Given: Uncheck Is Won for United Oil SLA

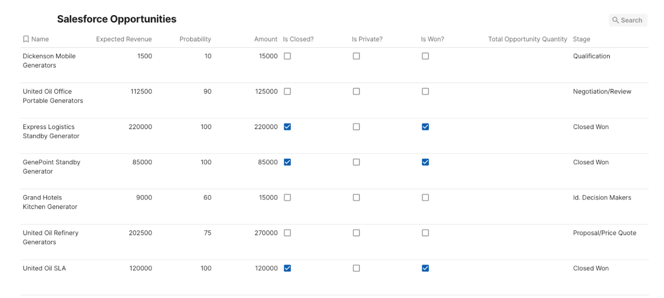Looking at the screenshot, I should 425,268.
